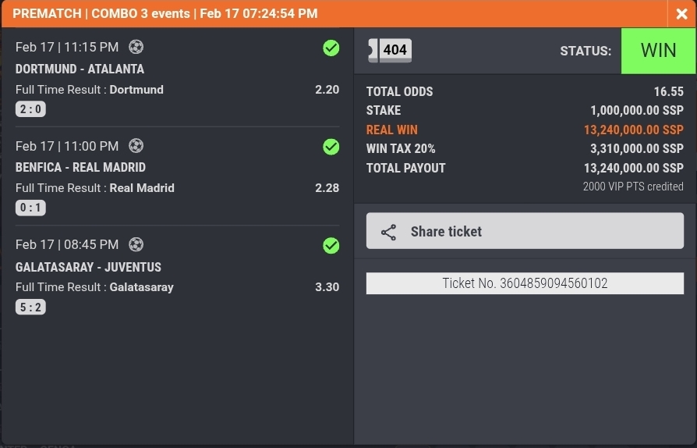Click the 2000 VIP PTS credited text

[x=633, y=187]
